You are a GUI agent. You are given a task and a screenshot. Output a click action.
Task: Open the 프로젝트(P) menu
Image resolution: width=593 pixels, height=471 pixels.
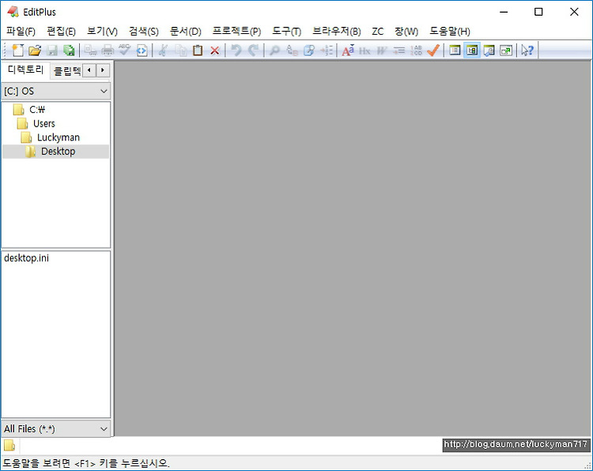coord(236,31)
